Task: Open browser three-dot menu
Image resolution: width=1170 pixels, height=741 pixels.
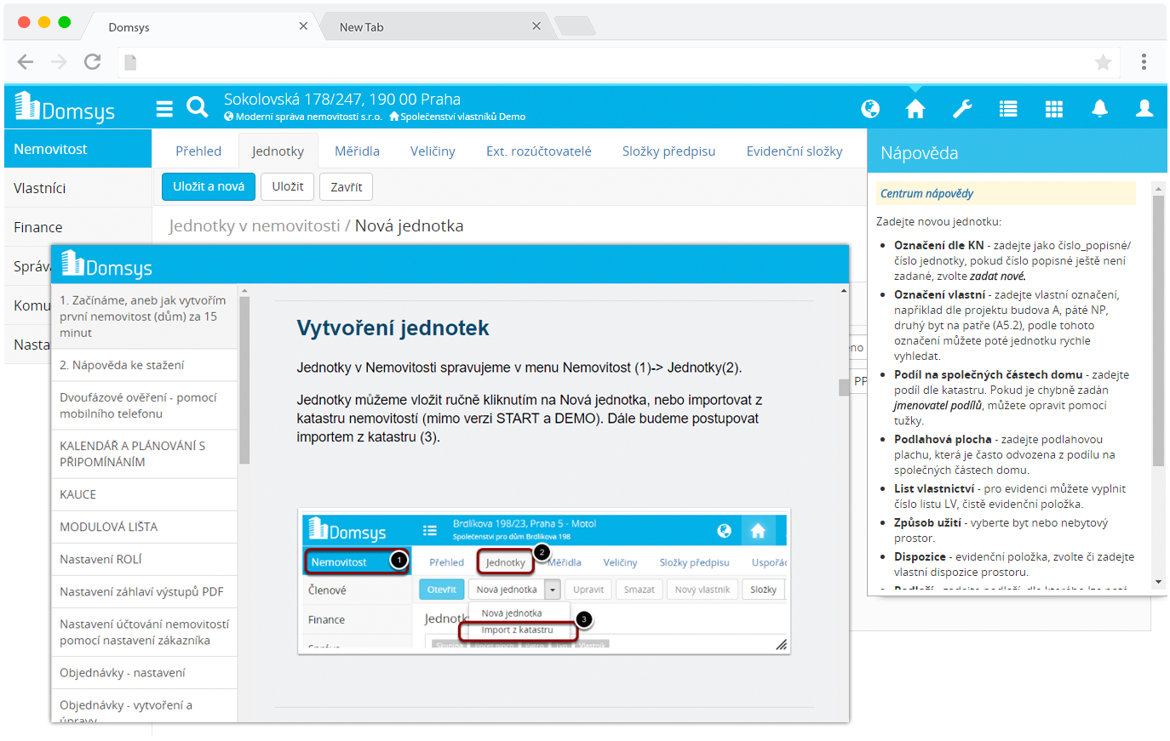Action: 1144,61
